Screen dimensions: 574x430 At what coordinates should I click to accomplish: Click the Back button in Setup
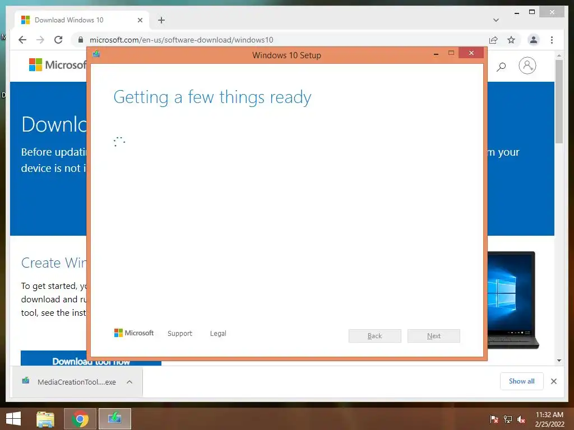375,336
